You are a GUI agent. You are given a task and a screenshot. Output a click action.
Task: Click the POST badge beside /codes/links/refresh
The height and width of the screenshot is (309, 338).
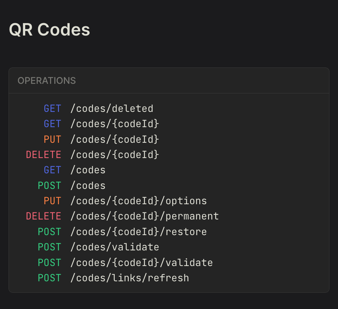49,278
